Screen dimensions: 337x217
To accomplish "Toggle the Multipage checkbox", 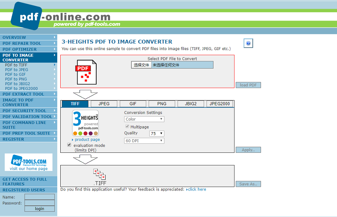I will click(x=127, y=126).
